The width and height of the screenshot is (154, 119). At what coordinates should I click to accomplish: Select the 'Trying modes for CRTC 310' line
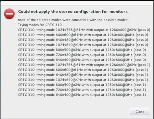point(40,25)
